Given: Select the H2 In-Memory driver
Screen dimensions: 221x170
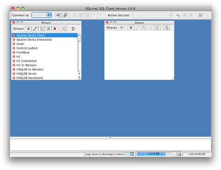Looking at the screenshot, I should [44, 65].
